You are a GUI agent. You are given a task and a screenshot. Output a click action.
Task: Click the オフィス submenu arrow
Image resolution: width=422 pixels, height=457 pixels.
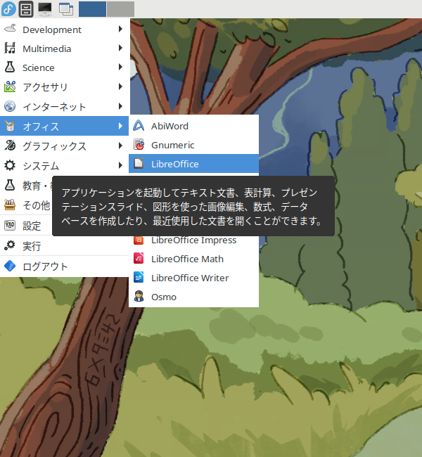(x=120, y=126)
